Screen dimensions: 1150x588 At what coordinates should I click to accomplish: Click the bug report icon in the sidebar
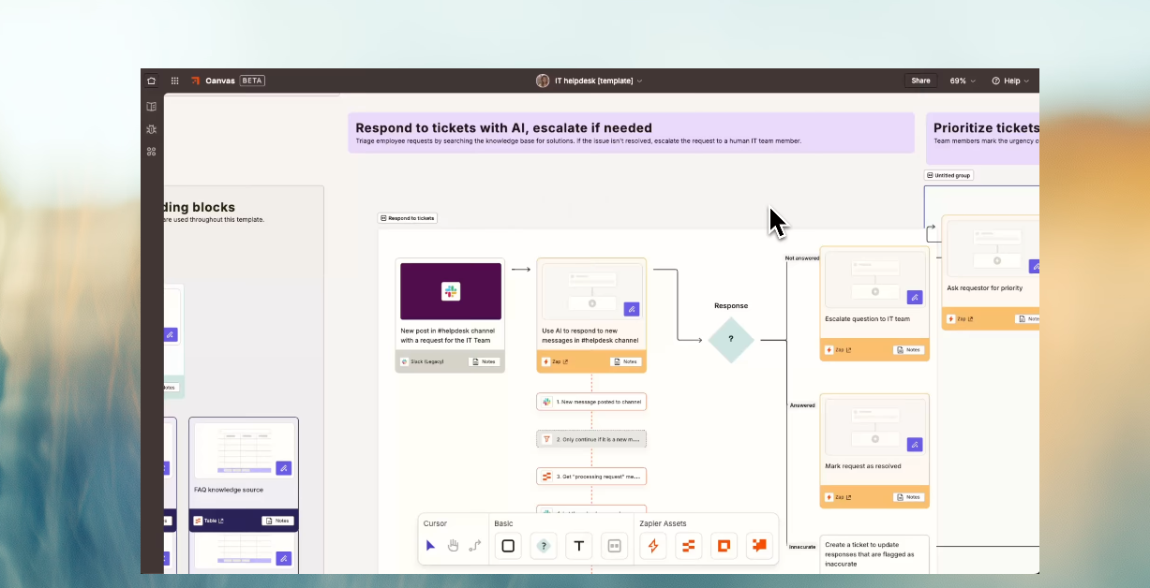(x=151, y=129)
